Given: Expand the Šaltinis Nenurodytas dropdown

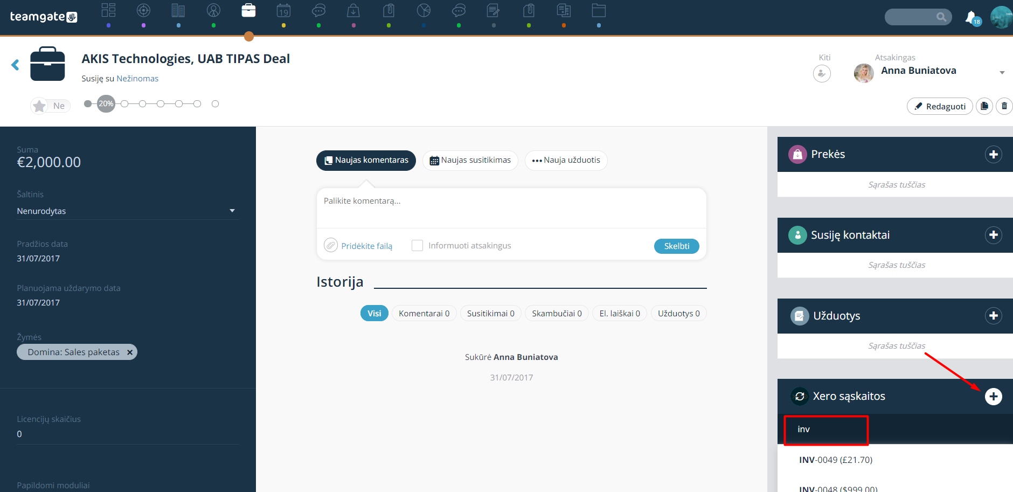Looking at the screenshot, I should pos(128,211).
